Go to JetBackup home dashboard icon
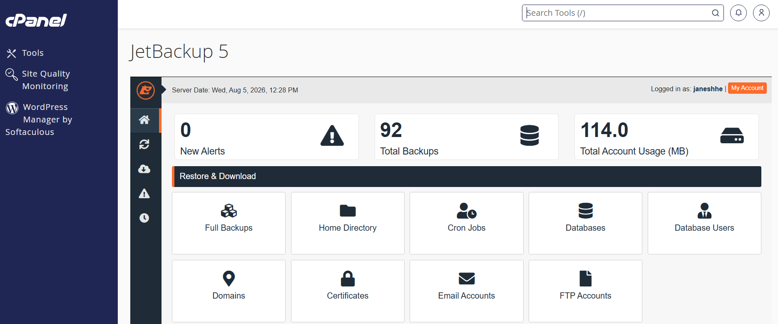778x324 pixels. click(x=144, y=120)
